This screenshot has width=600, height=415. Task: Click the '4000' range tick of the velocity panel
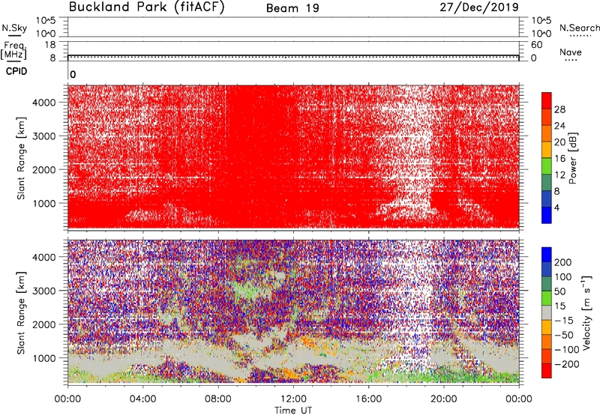pyautogui.click(x=43, y=257)
